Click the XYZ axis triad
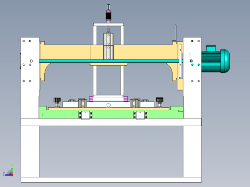The image size is (250, 187). [x=8, y=171]
